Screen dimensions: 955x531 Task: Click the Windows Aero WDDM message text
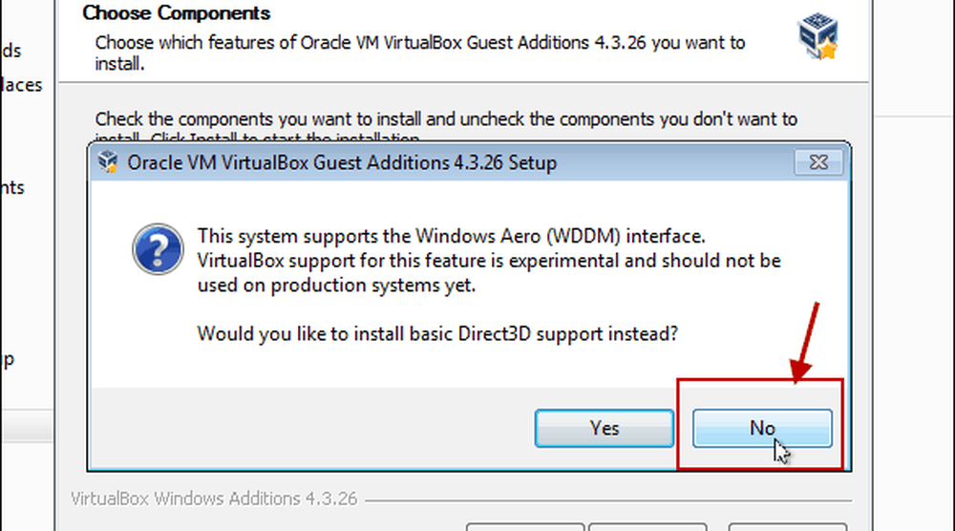click(488, 261)
